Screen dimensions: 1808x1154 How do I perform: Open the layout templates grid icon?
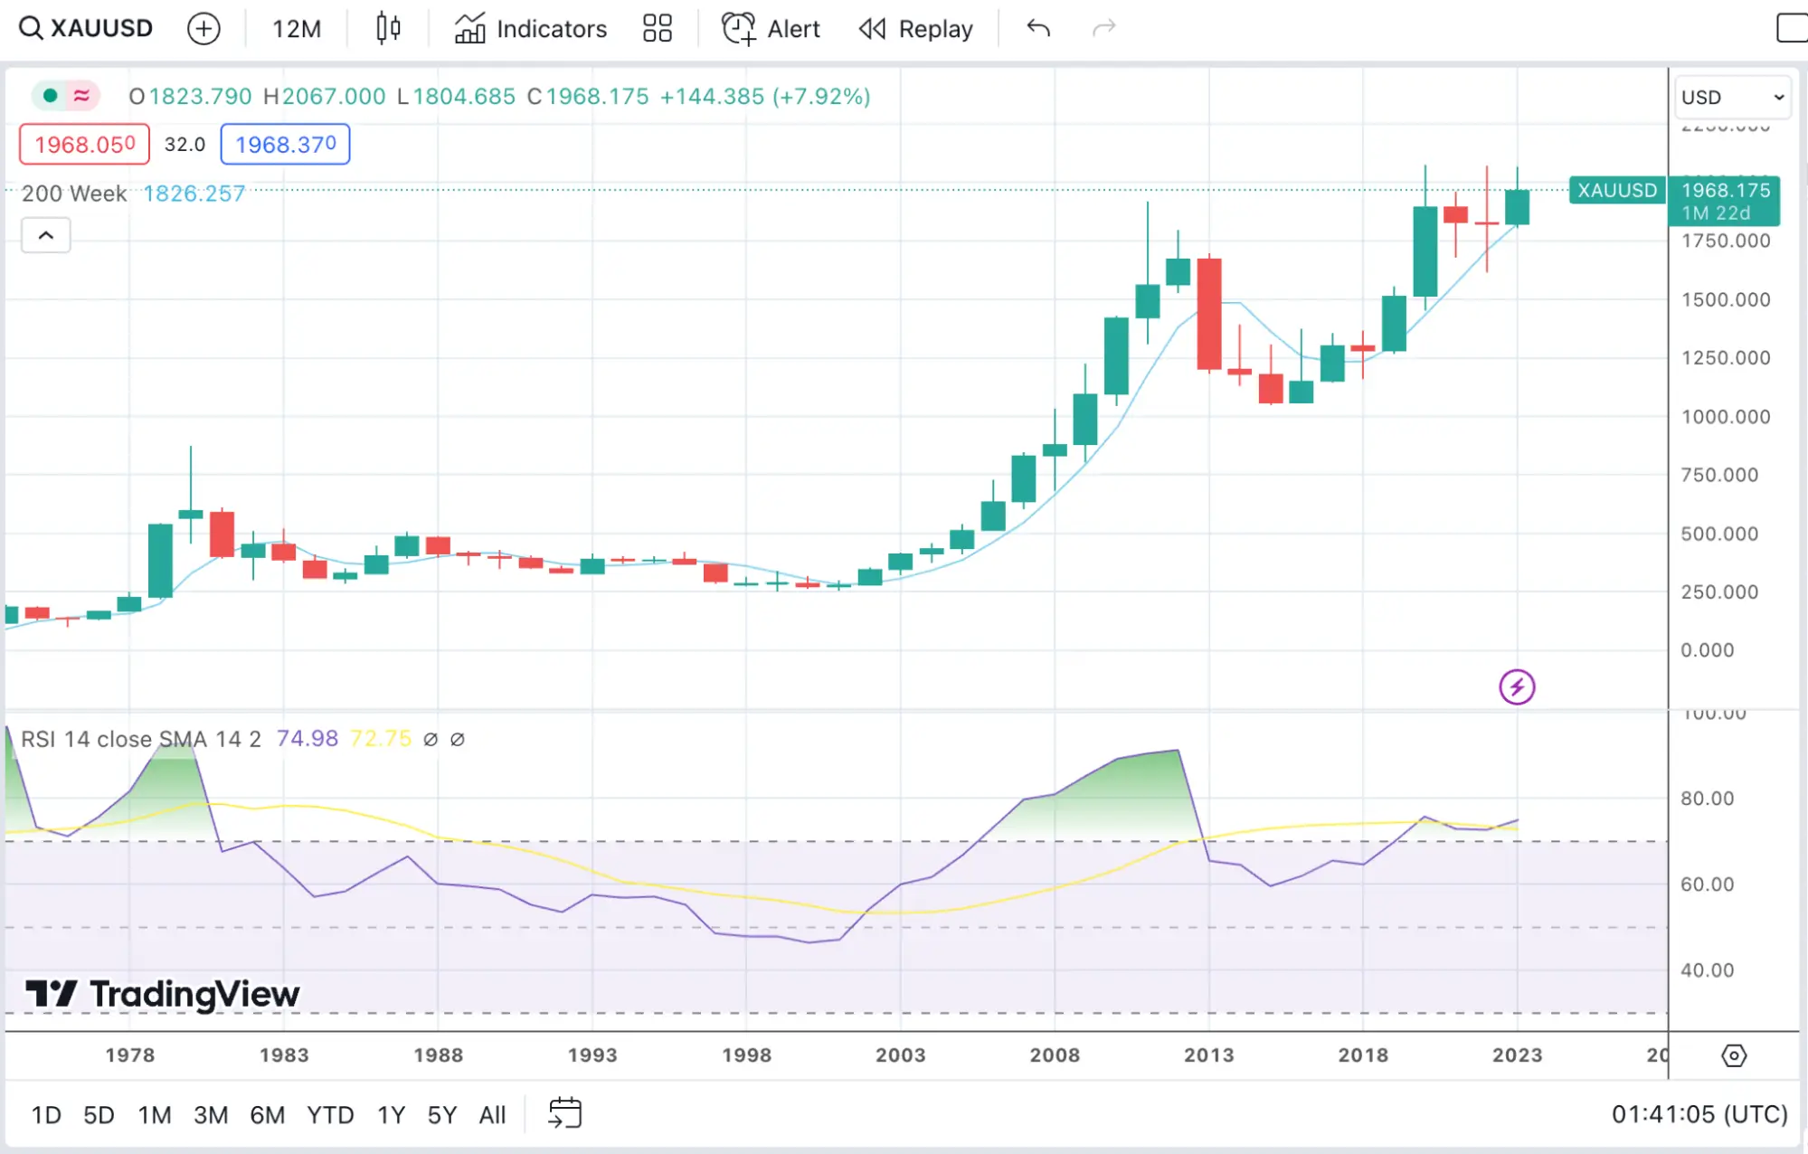pos(658,29)
